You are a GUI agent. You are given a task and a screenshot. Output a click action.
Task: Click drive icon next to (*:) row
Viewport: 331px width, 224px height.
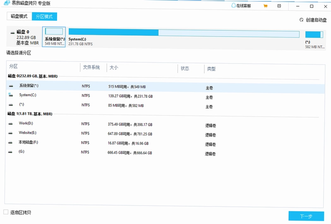tap(11, 105)
